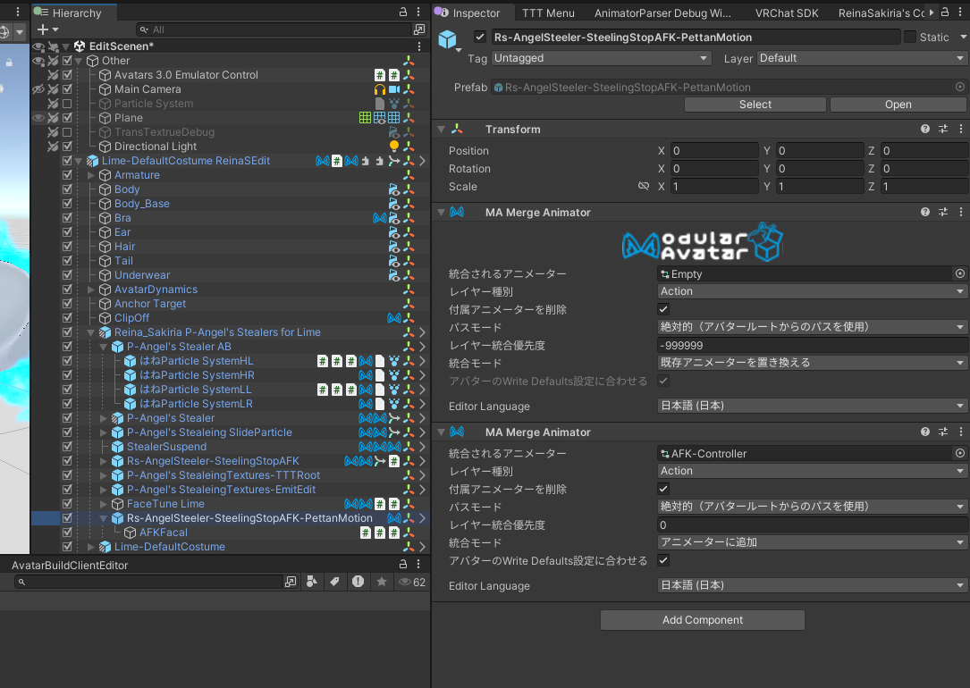970x688 pixels.
Task: Toggle active checkbox for Hair object
Action: [67, 246]
